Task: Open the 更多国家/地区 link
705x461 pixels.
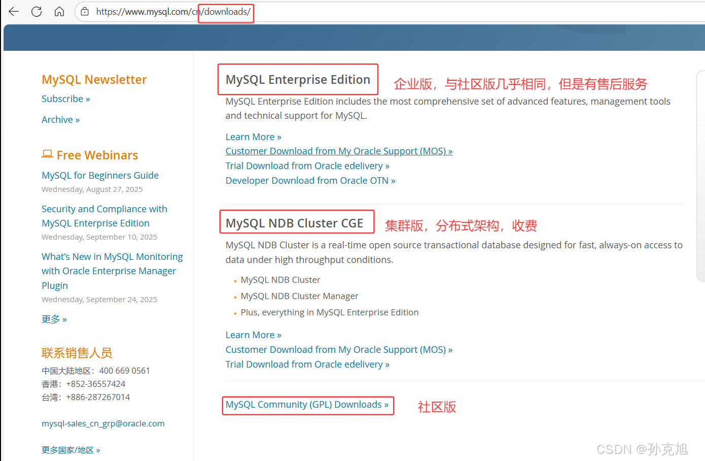Action: 70,450
